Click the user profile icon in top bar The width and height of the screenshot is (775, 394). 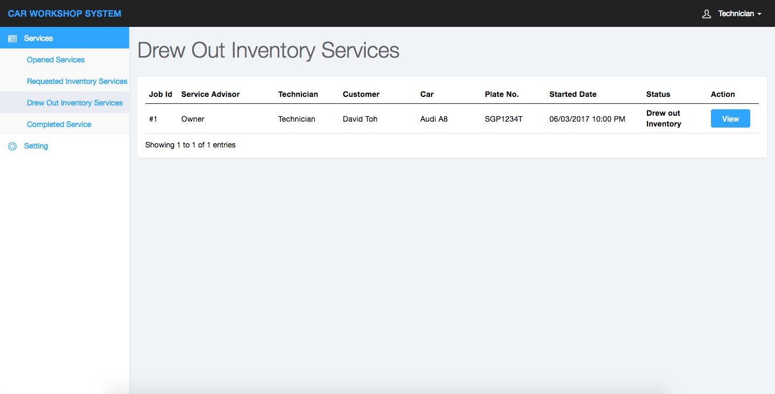pyautogui.click(x=707, y=13)
